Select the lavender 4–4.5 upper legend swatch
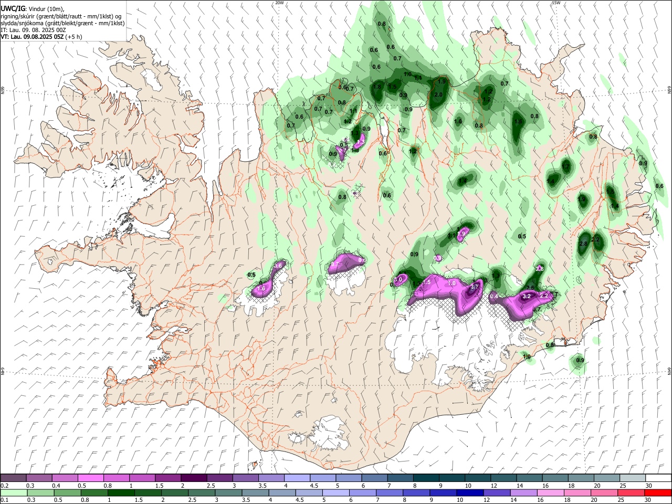This screenshot has width=672, height=504. [297, 478]
